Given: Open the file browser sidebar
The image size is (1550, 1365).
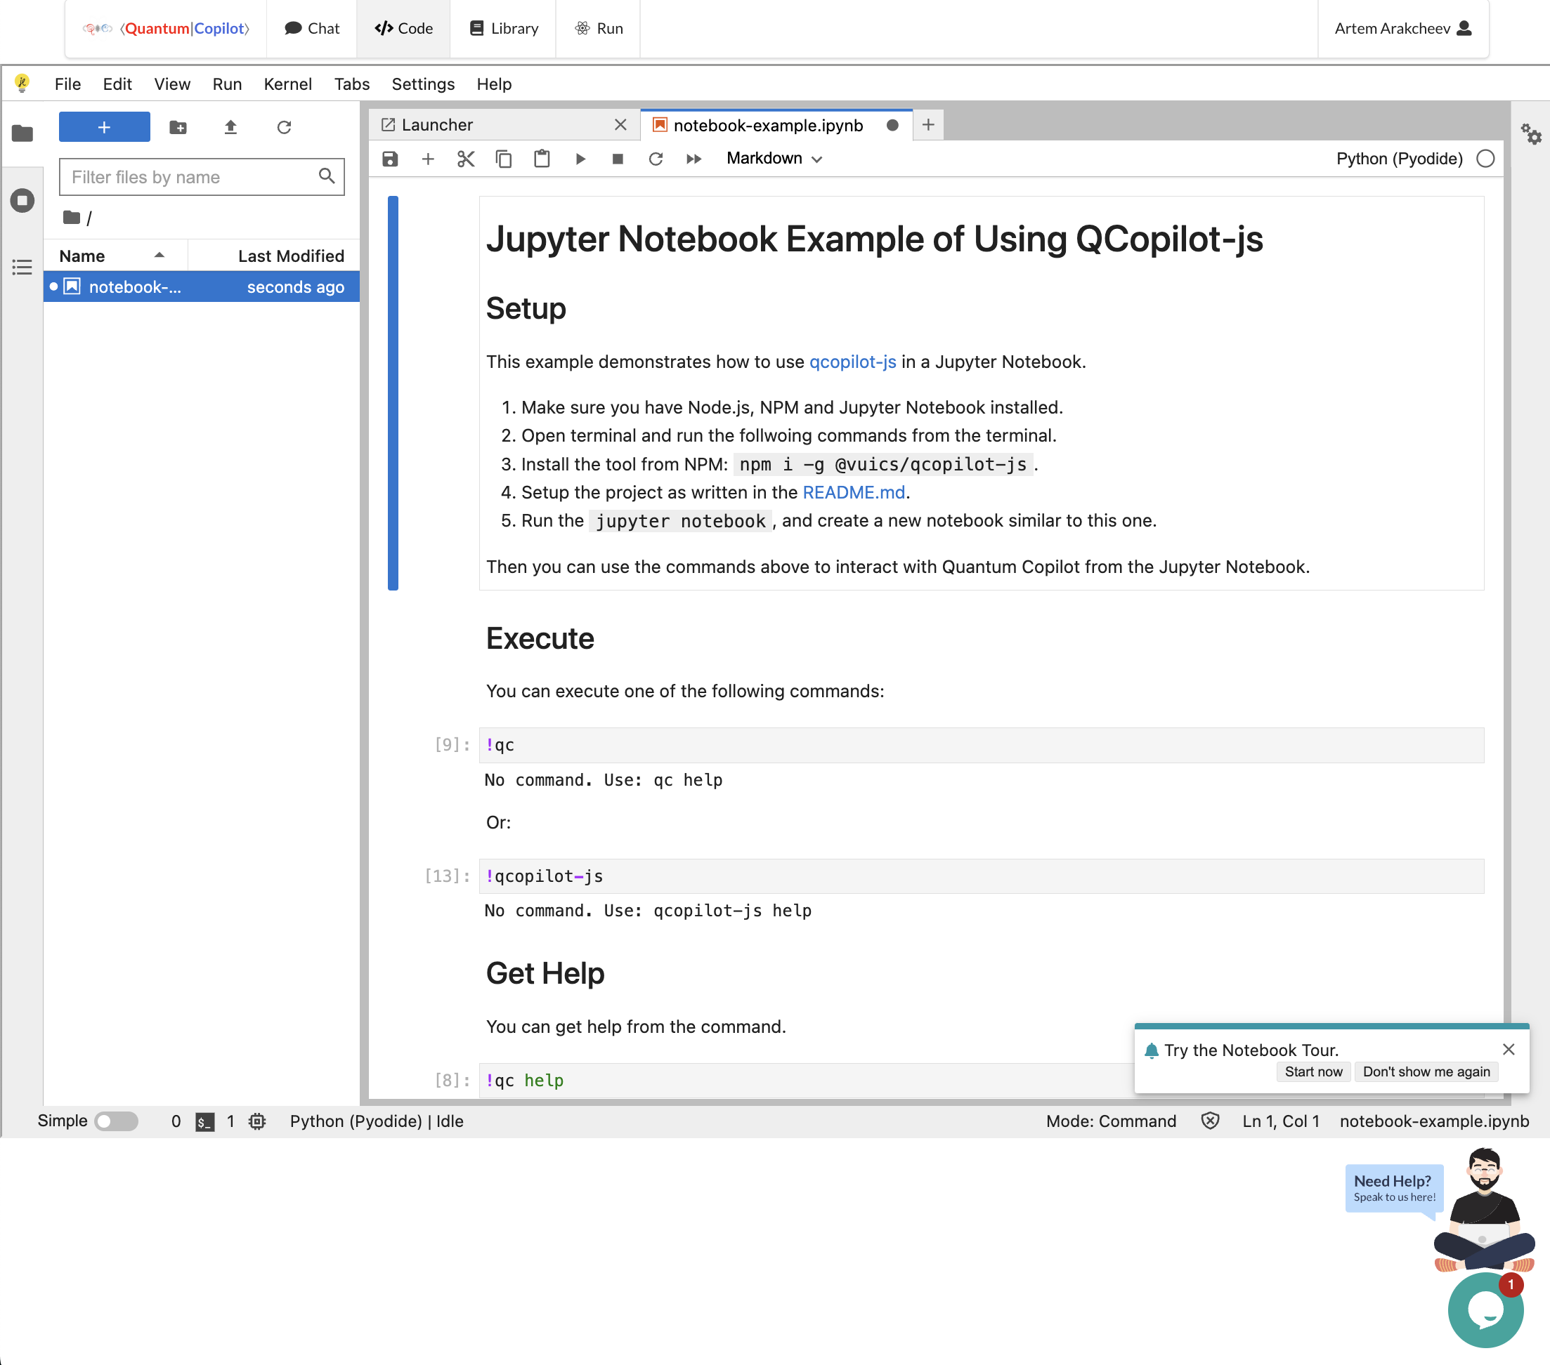Looking at the screenshot, I should coord(22,133).
